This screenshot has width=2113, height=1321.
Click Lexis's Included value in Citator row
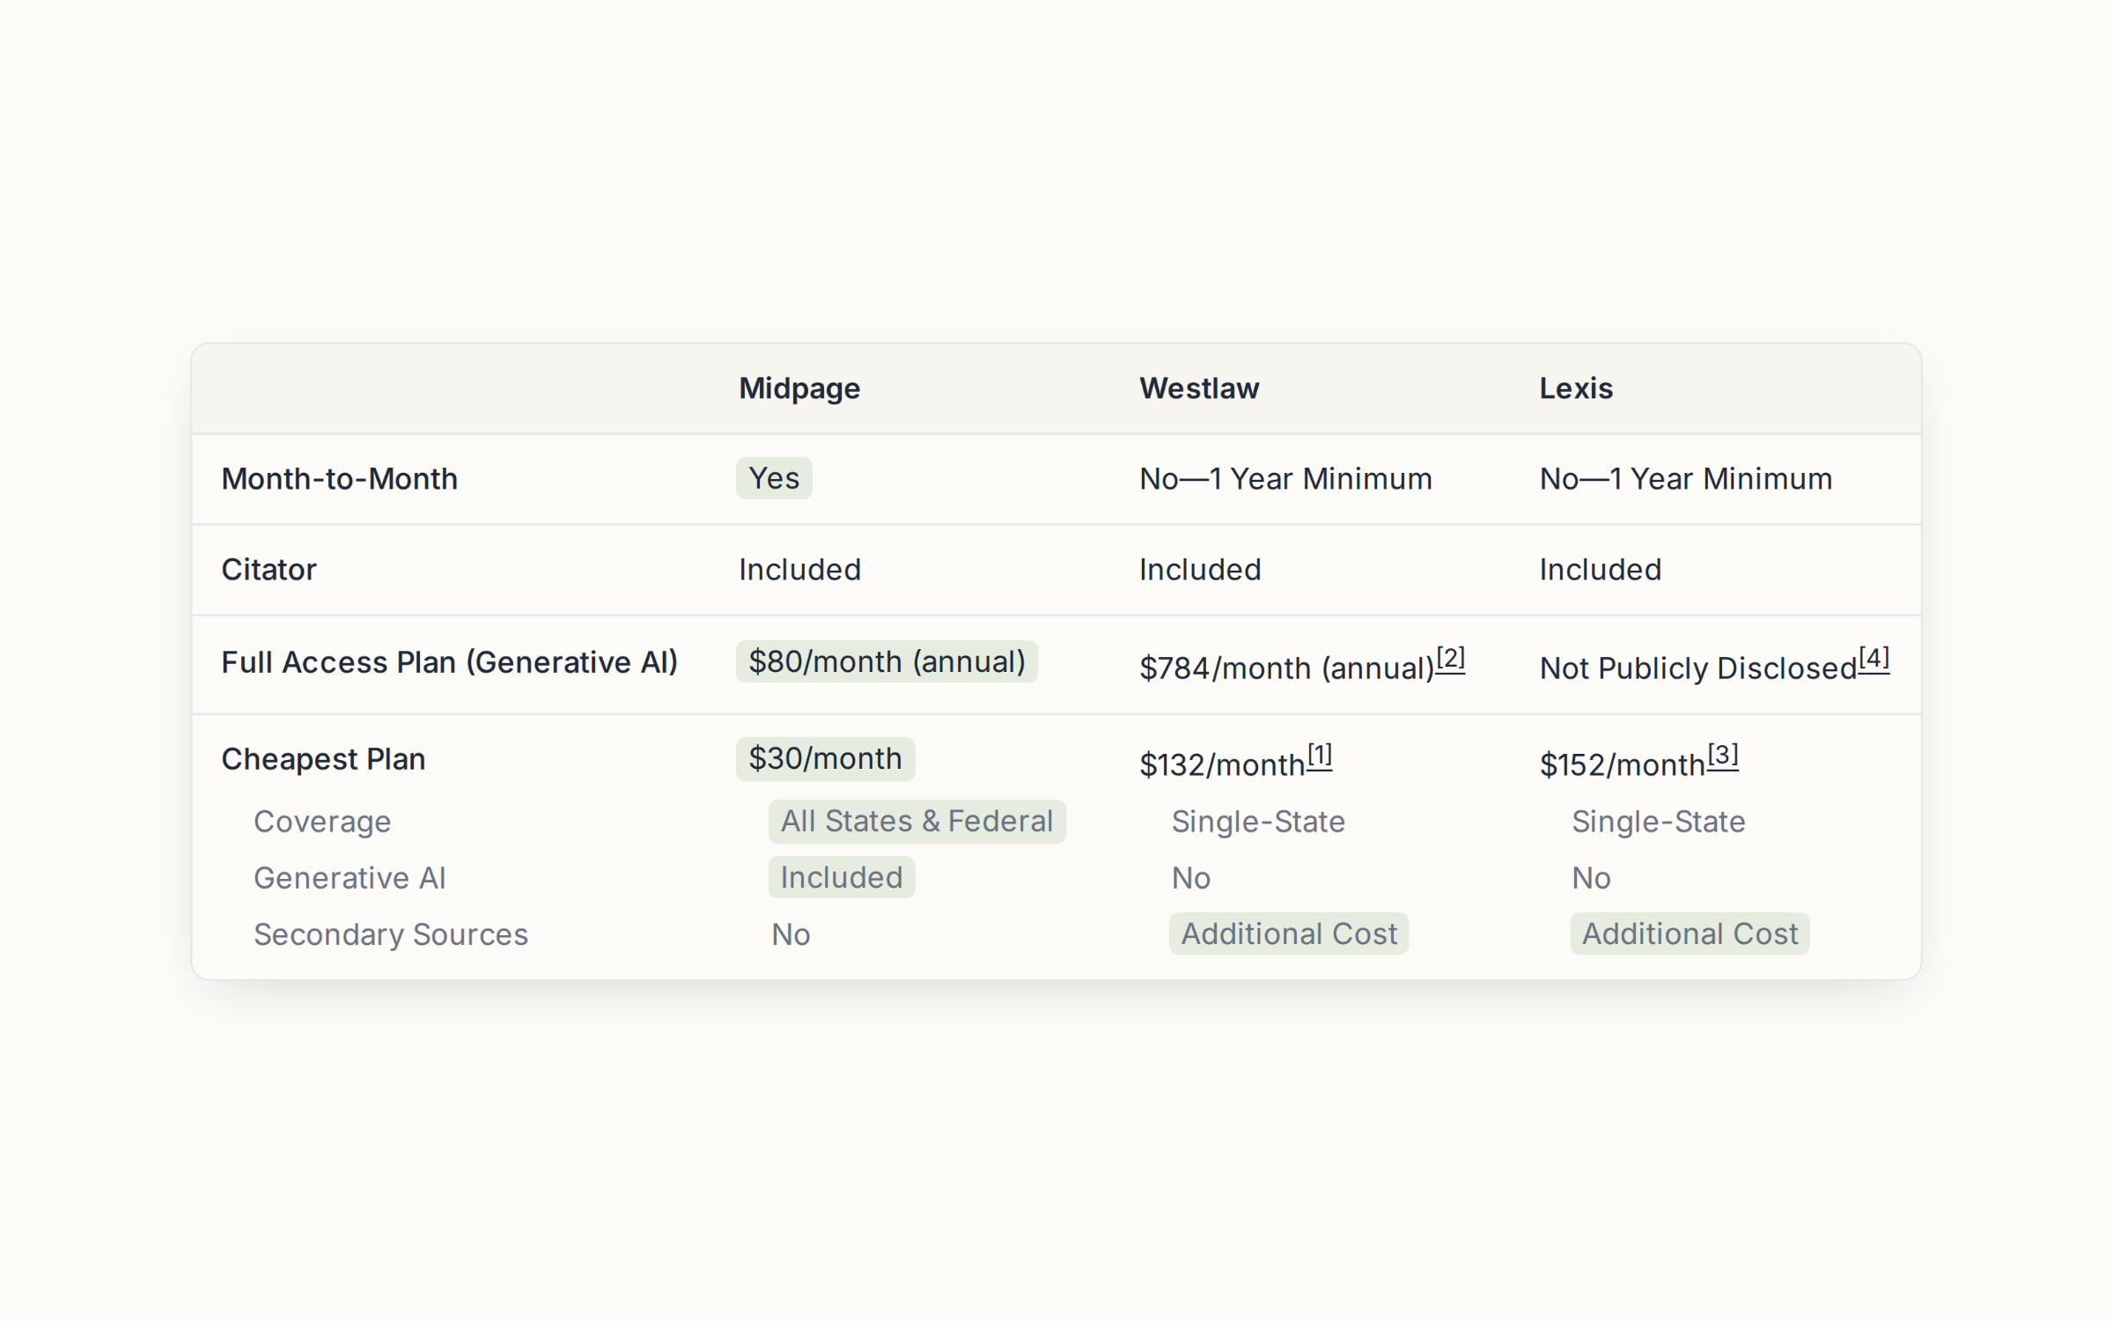tap(1601, 570)
